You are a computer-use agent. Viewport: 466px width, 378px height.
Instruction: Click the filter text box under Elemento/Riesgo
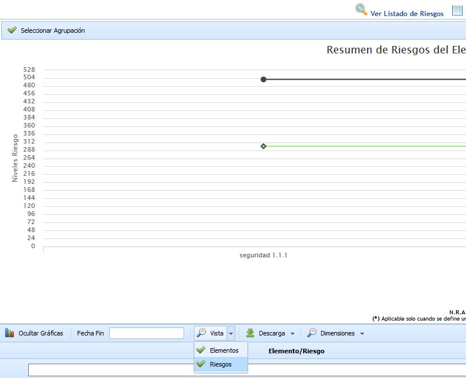(247, 370)
